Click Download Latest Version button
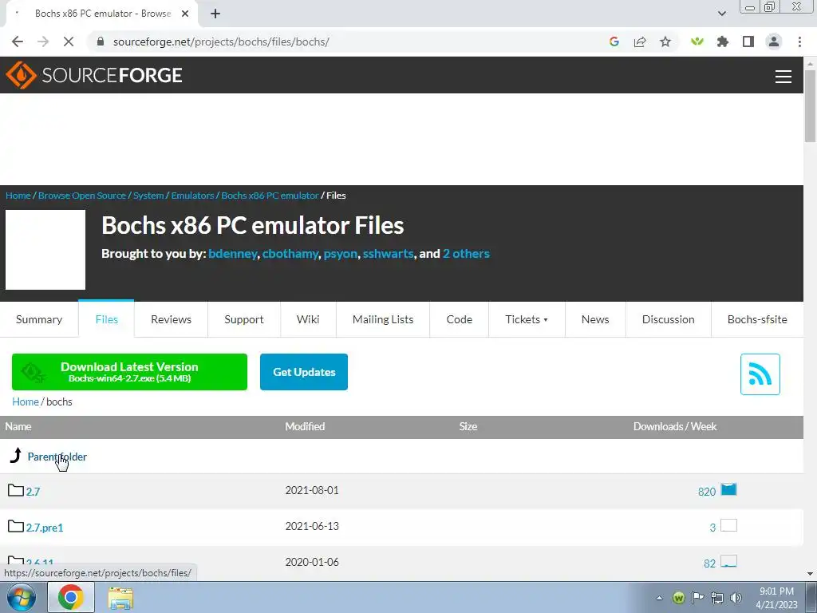The width and height of the screenshot is (817, 613). (129, 372)
